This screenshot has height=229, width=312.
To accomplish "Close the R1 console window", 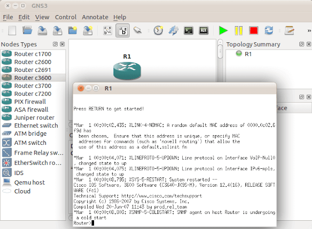I will pos(80,88).
